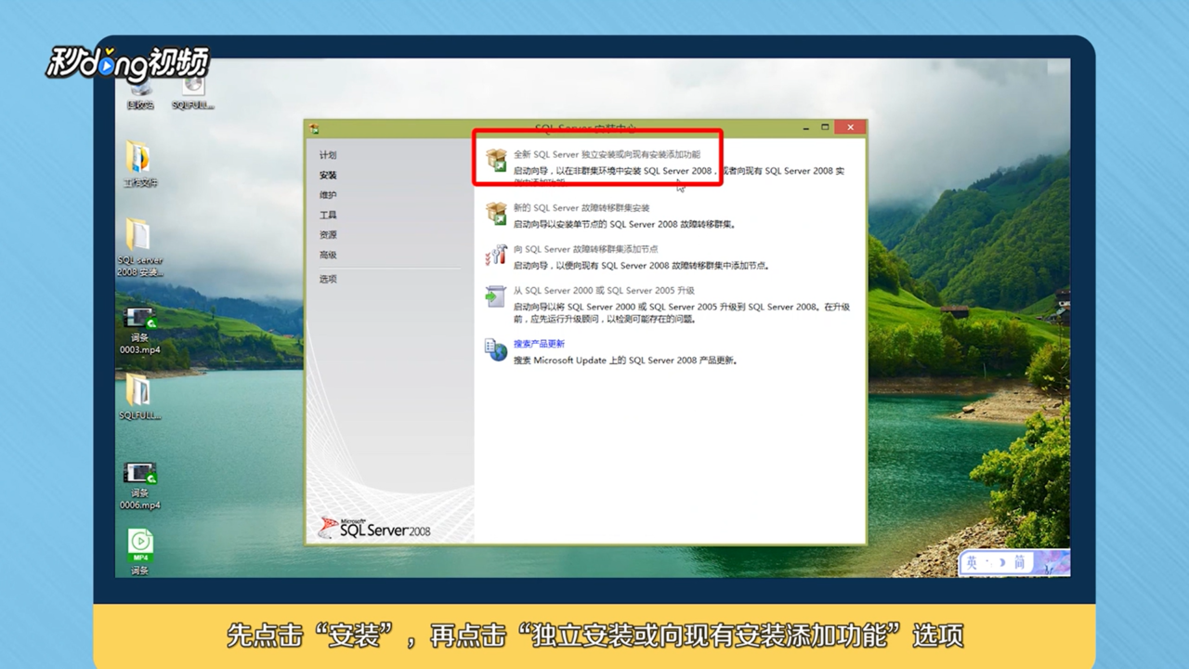Close the SQL Server 安装中心 window
The height and width of the screenshot is (669, 1189).
850,127
